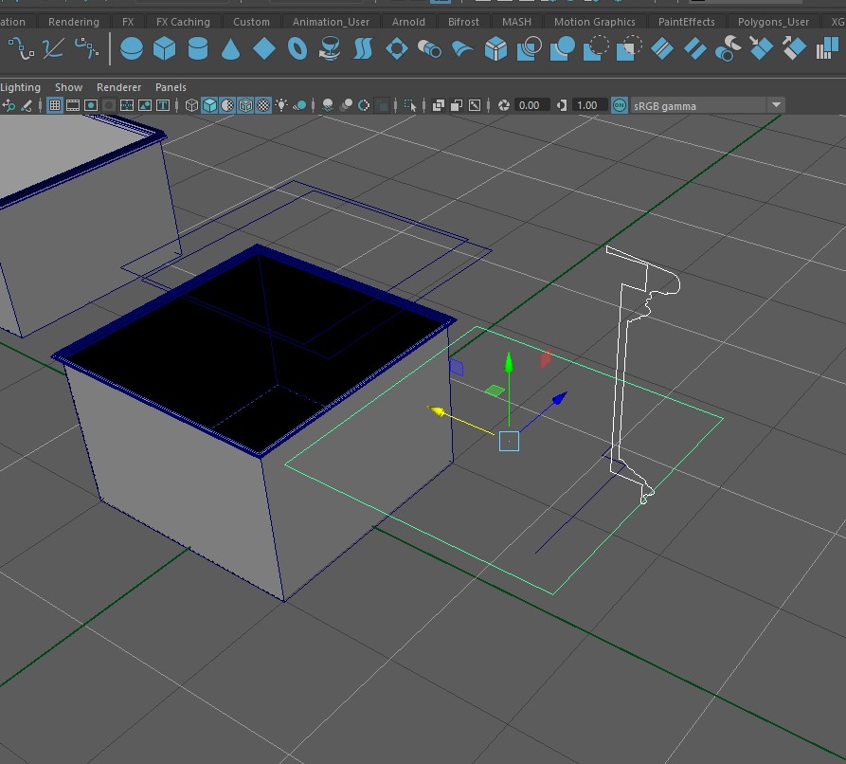846x764 pixels.
Task: Toggle the Field Chart display
Action: [x=127, y=105]
